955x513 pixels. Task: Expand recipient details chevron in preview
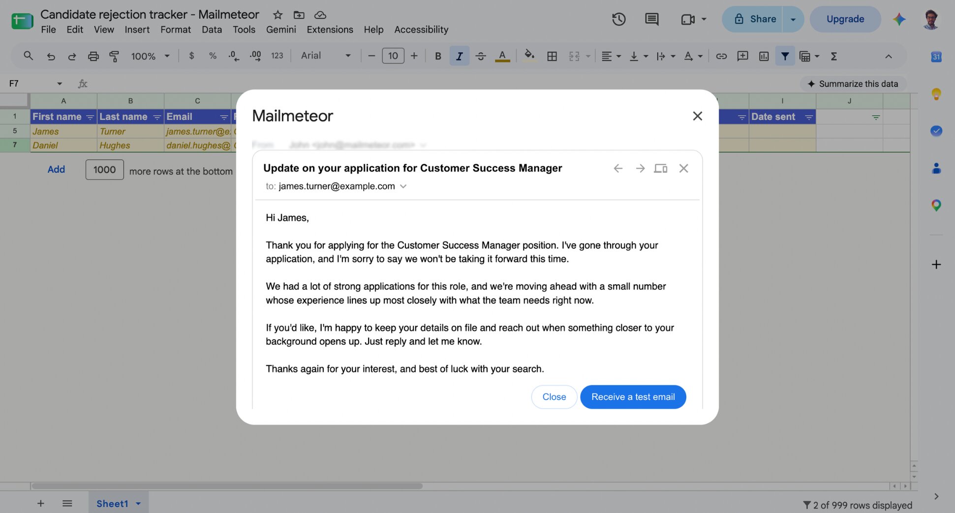coord(403,186)
